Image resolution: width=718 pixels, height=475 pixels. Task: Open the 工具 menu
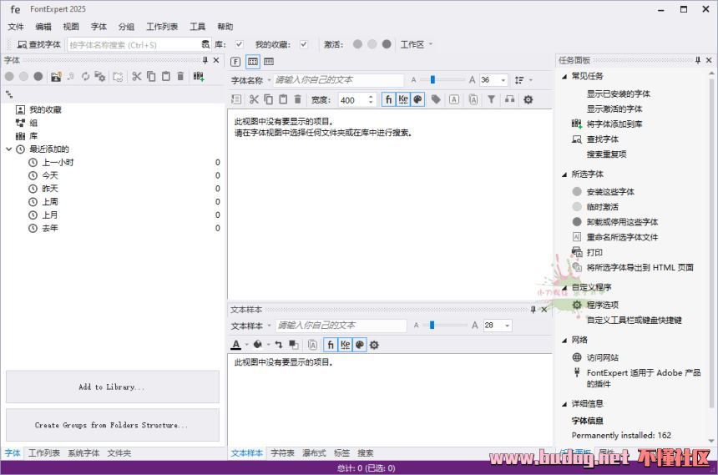coord(197,27)
